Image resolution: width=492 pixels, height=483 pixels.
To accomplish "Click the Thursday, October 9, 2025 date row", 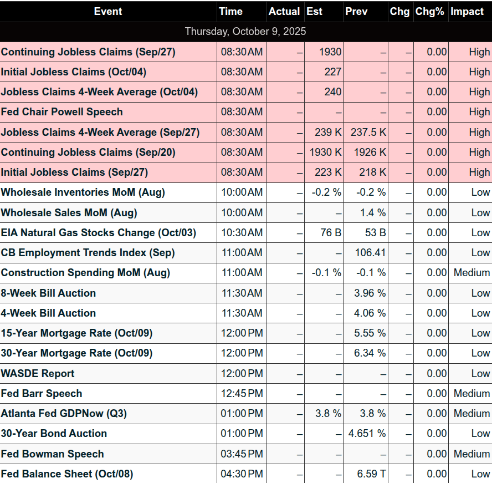I will point(245,32).
